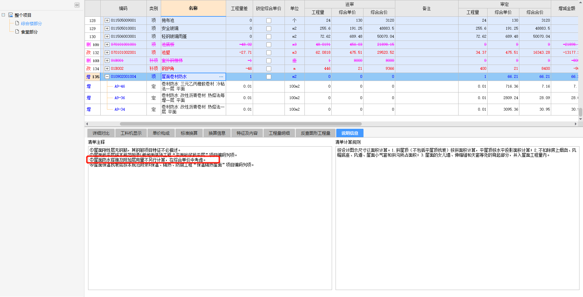Expand row 011505009001 拖布池
Viewport: 583px width, 297px height.
107,21
